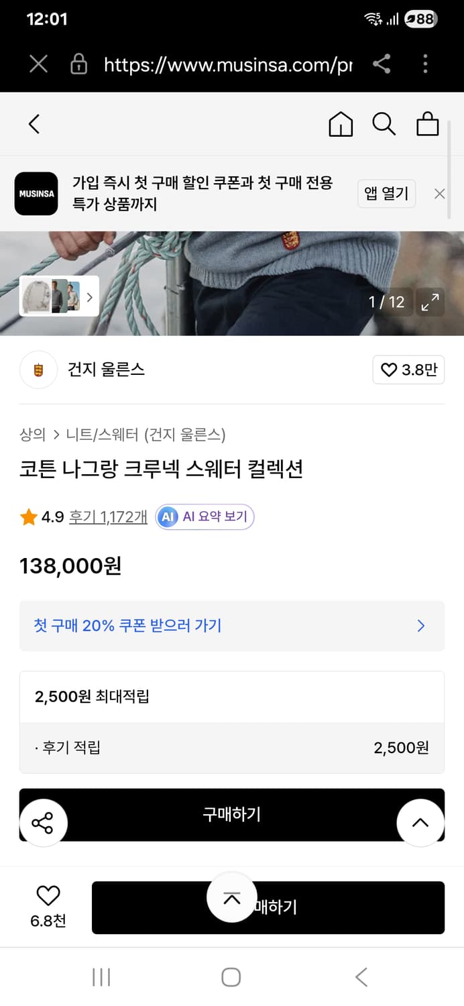Open the search on Musinsa
Viewport: 464px width, 1006px height.
tap(383, 124)
